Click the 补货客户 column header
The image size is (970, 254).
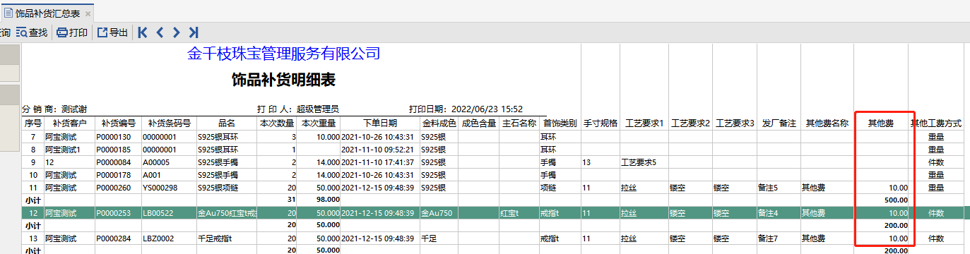(69, 123)
